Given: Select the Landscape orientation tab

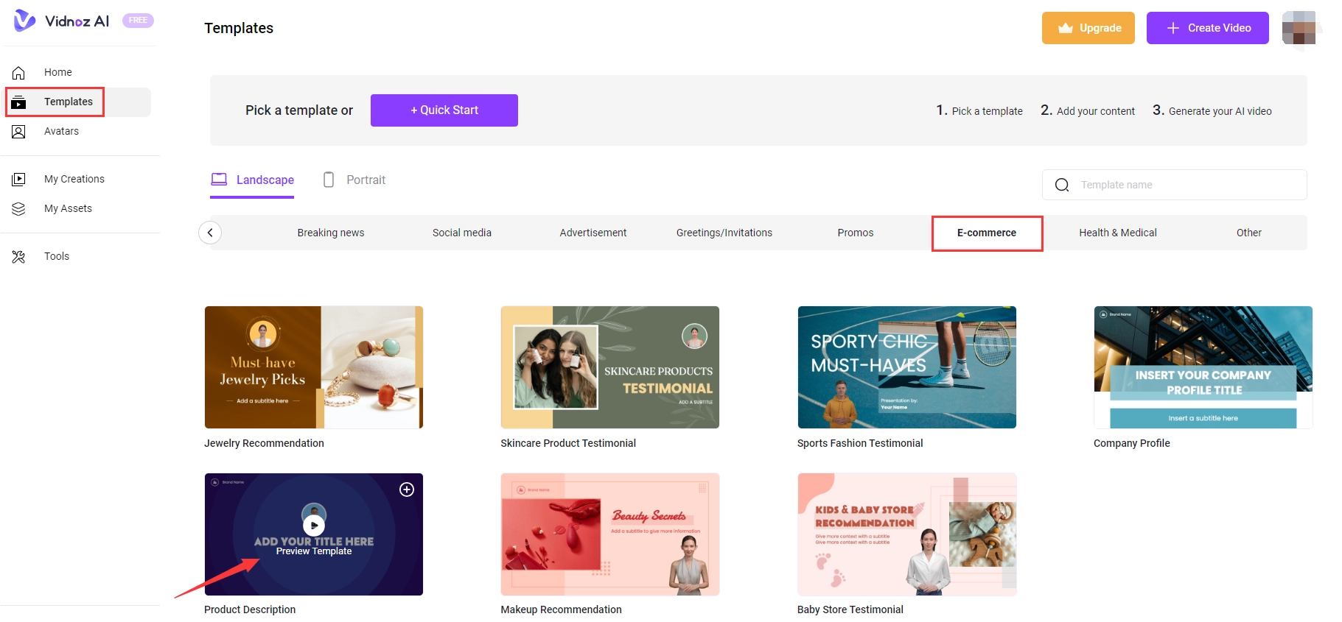Looking at the screenshot, I should 253,180.
